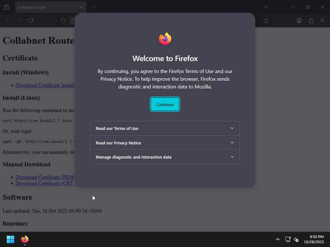Click the Last updated timestamp text
Screen dimensions: 330x247
pos(52,211)
